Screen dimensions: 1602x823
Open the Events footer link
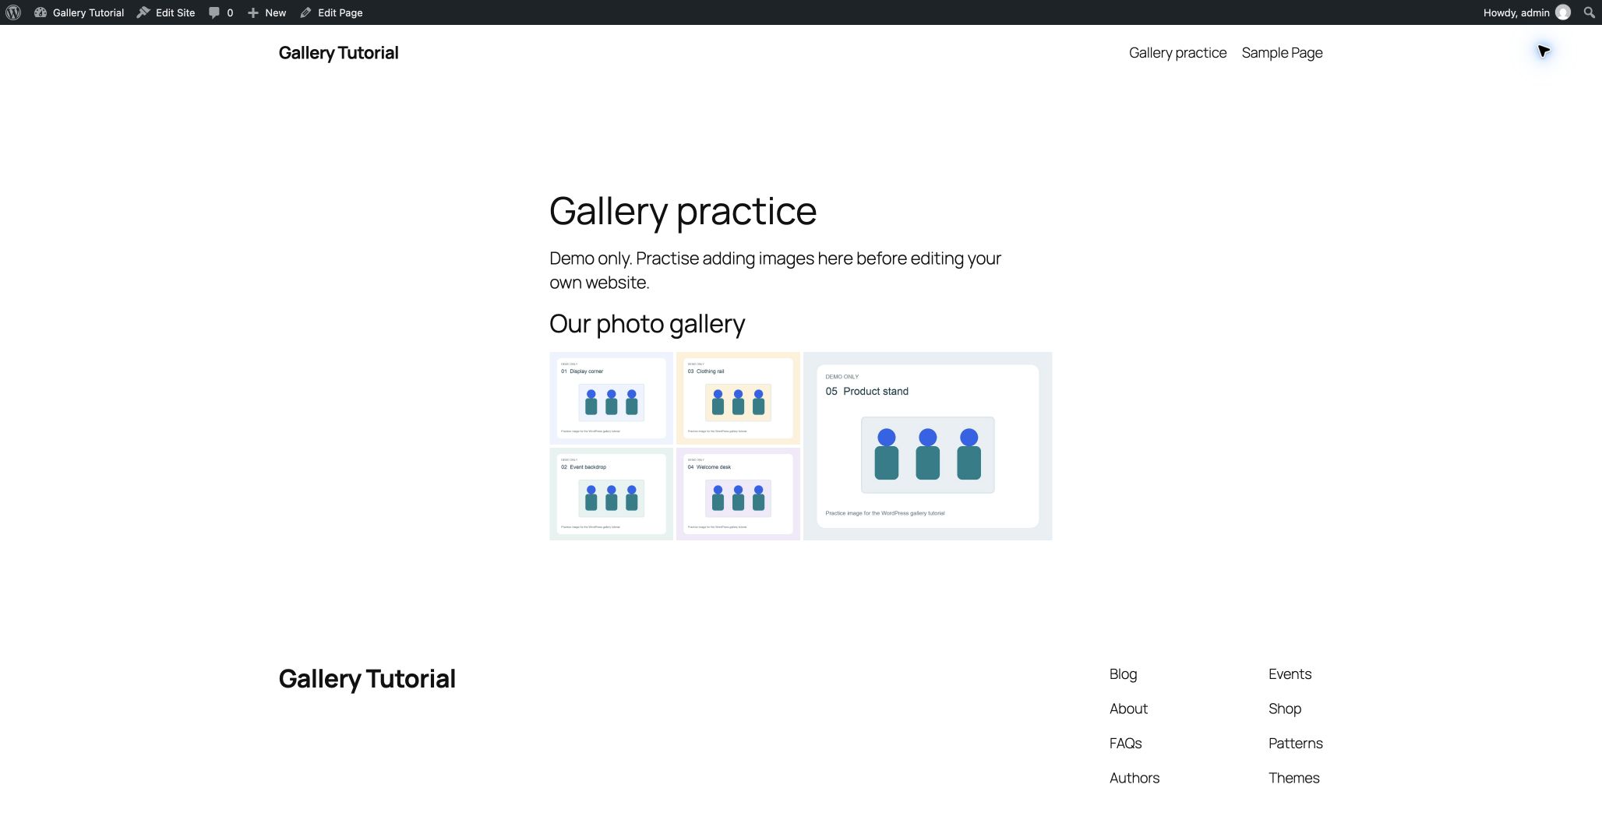pyautogui.click(x=1290, y=674)
